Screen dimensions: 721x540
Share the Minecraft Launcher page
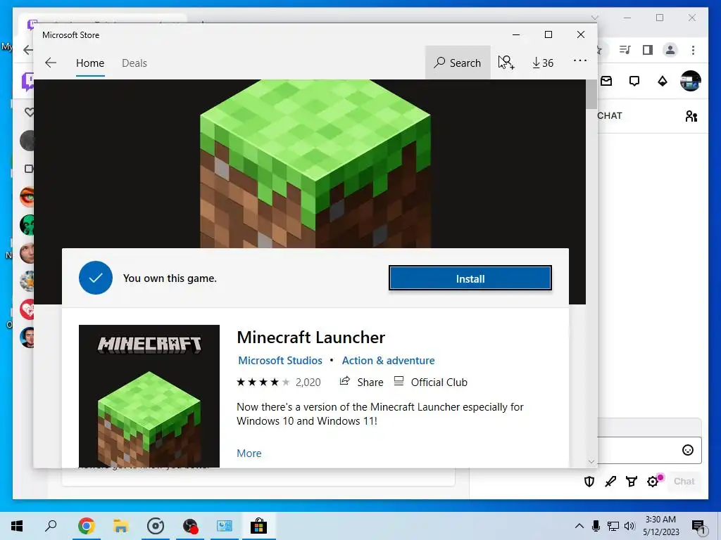pos(361,382)
